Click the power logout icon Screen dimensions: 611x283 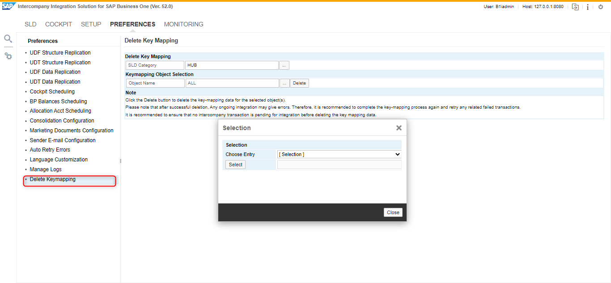click(x=601, y=7)
